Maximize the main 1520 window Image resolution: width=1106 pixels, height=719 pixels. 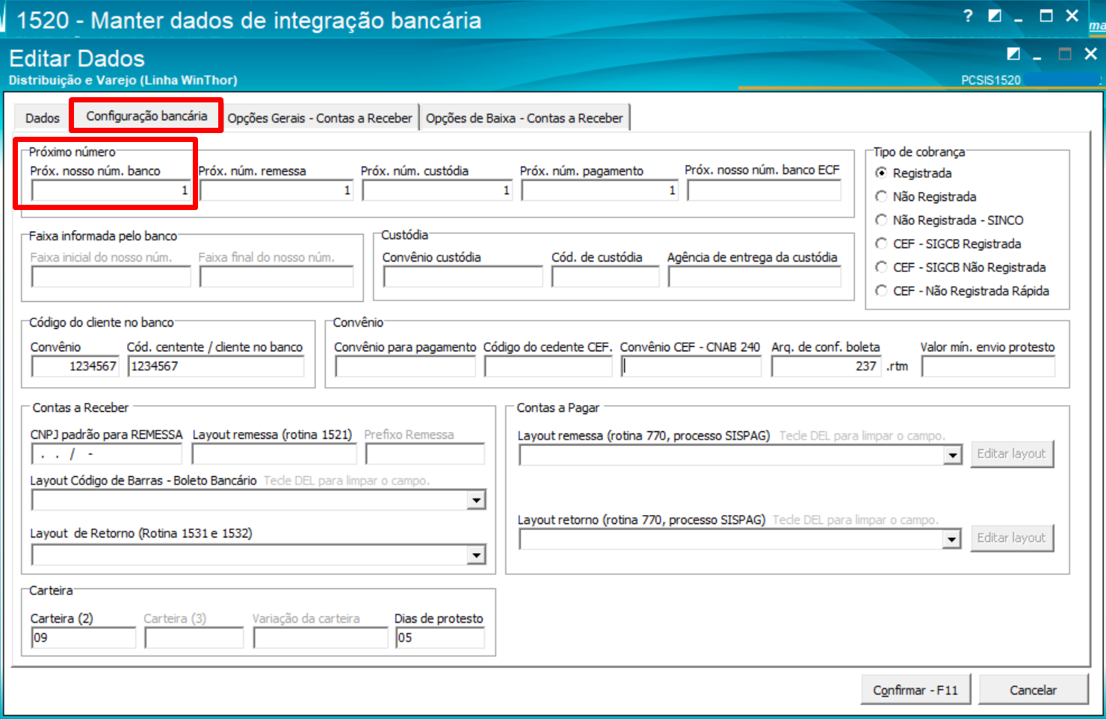click(1046, 16)
